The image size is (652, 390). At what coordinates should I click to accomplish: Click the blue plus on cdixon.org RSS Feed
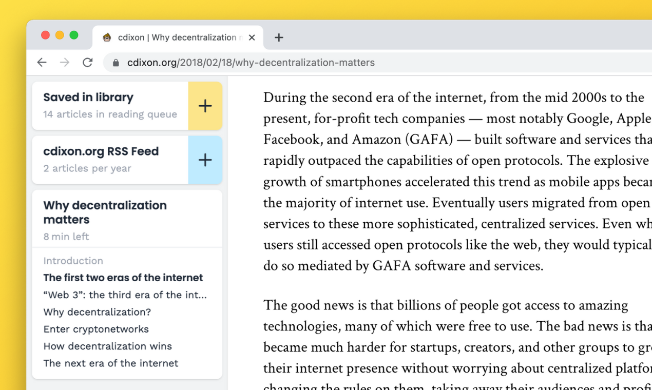coord(205,160)
